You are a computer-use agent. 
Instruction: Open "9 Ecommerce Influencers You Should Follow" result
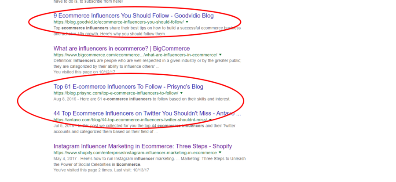(134, 16)
